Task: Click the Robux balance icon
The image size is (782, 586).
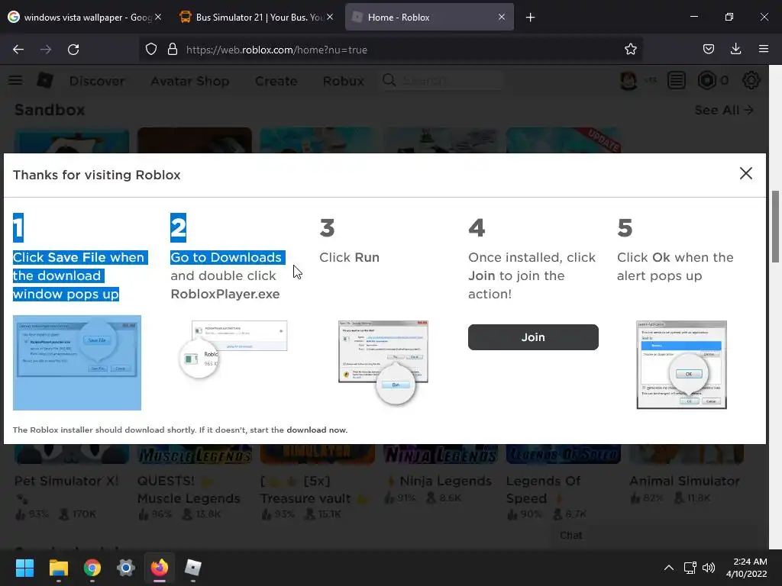Action: pos(706,80)
